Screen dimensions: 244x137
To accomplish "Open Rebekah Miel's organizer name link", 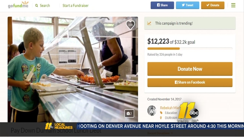I will click(170, 108).
